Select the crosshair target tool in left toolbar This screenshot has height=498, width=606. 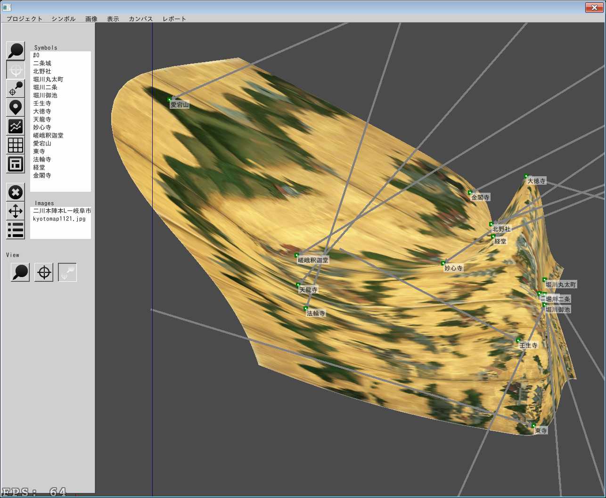click(16, 70)
